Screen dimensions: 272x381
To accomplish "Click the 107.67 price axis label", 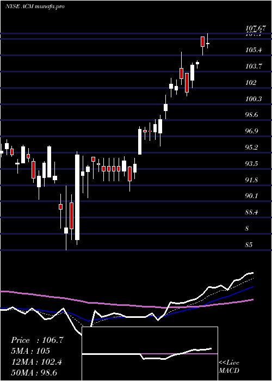I will [x=255, y=29].
